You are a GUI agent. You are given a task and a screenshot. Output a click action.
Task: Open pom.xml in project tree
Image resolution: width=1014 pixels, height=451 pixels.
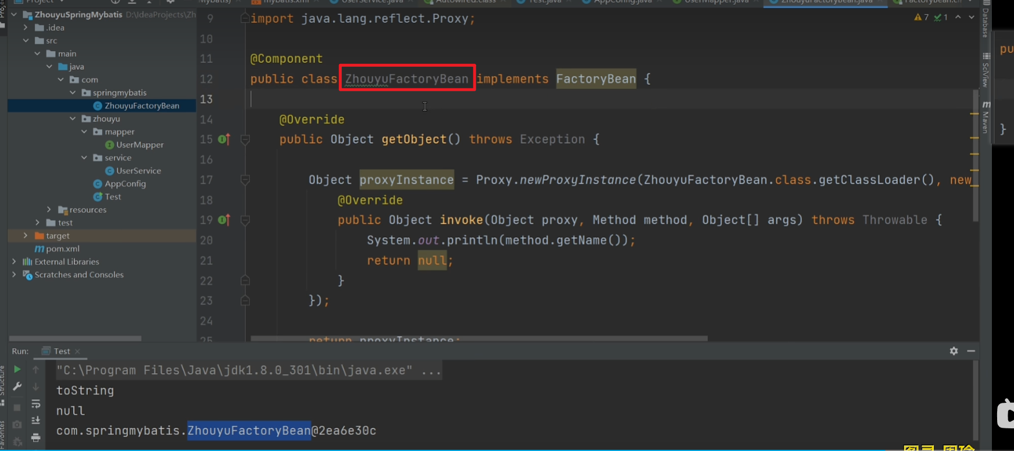pos(63,249)
